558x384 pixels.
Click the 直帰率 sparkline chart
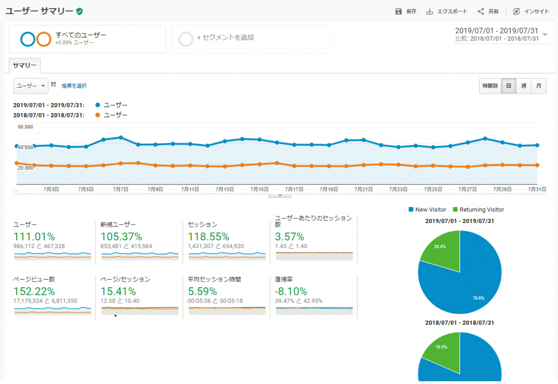pyautogui.click(x=314, y=311)
